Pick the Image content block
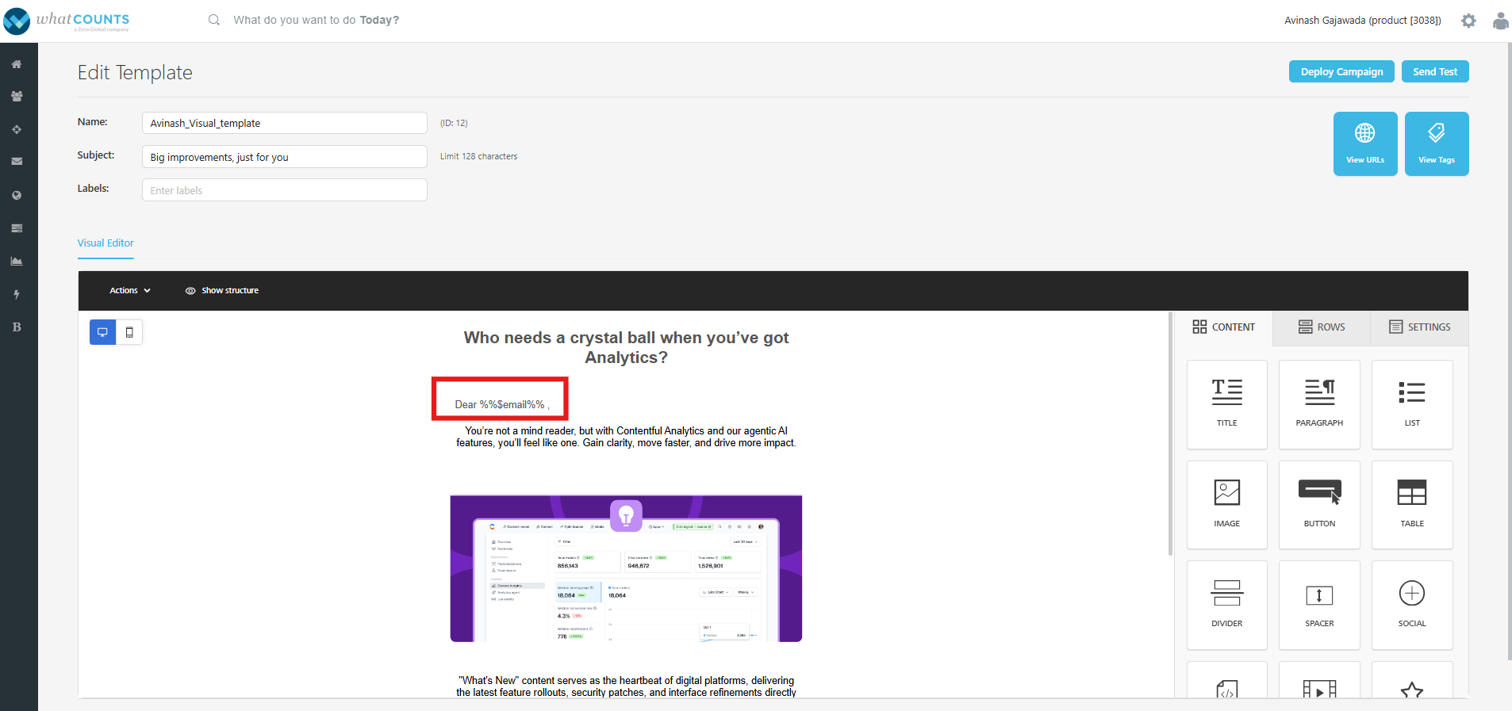The width and height of the screenshot is (1512, 711). (1226, 504)
